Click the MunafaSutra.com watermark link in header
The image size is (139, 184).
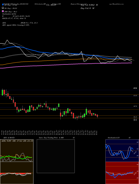pos(118,4)
